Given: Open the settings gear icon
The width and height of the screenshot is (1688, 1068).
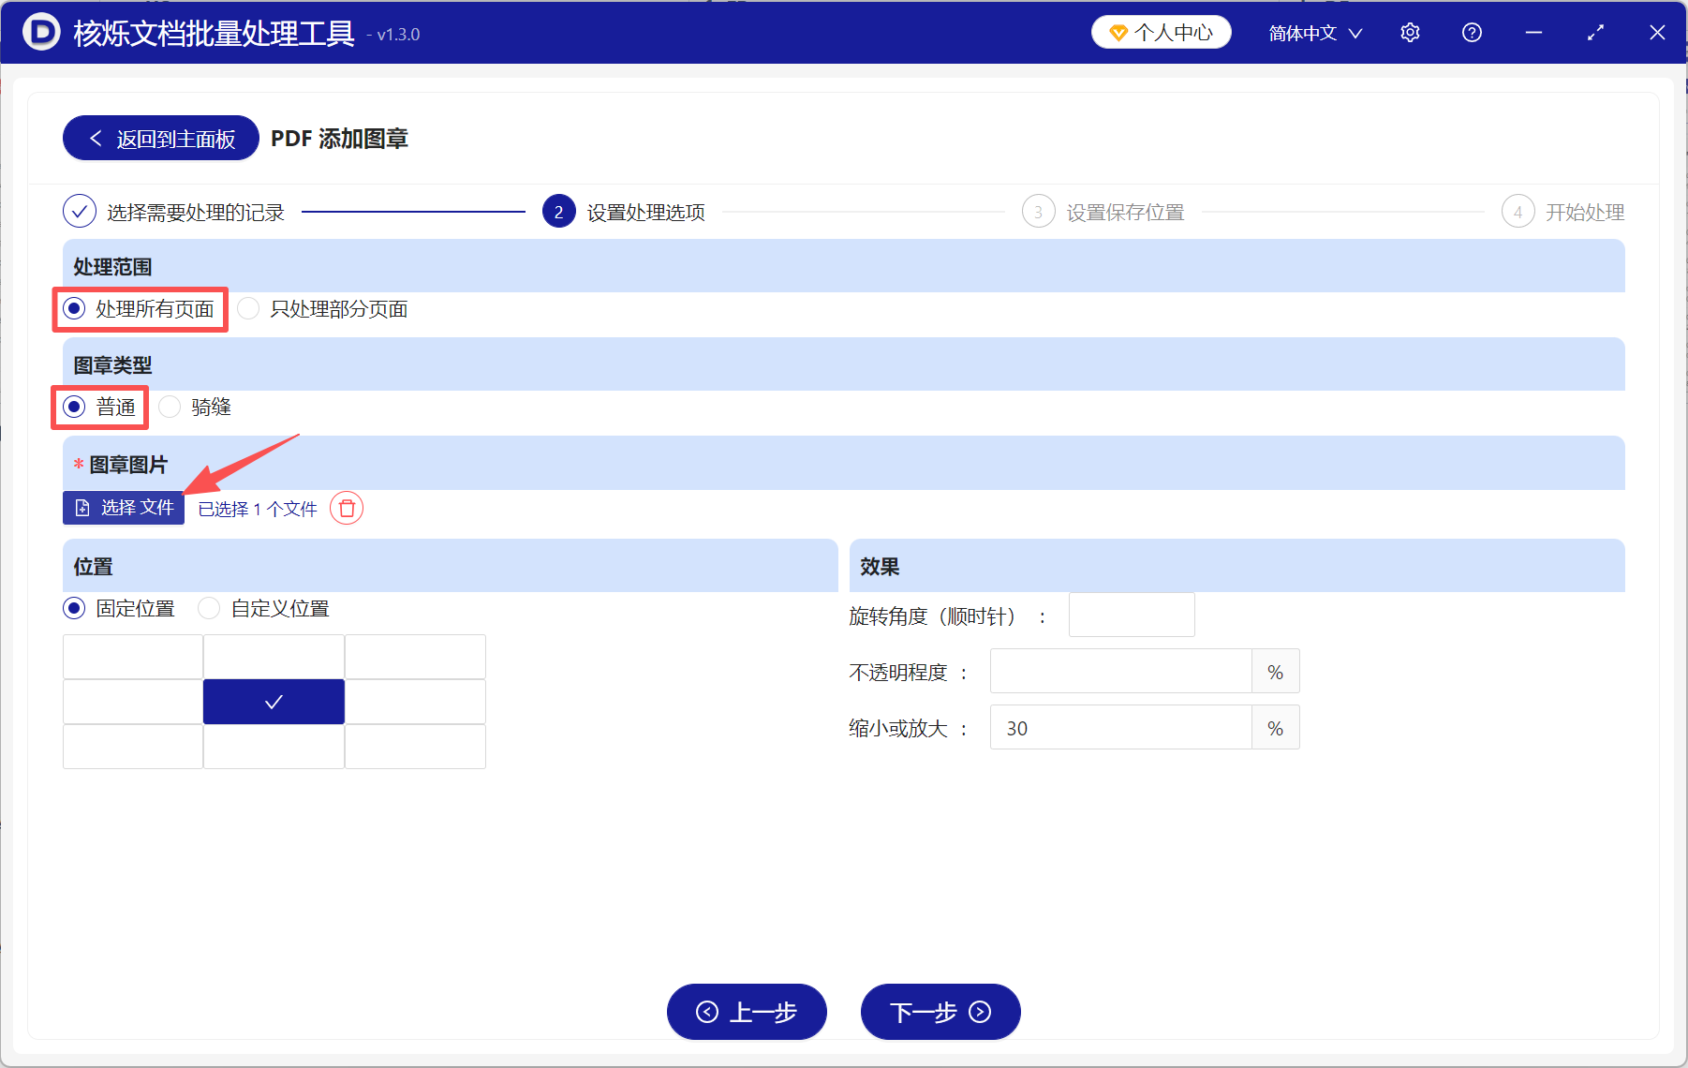Looking at the screenshot, I should coord(1410,32).
